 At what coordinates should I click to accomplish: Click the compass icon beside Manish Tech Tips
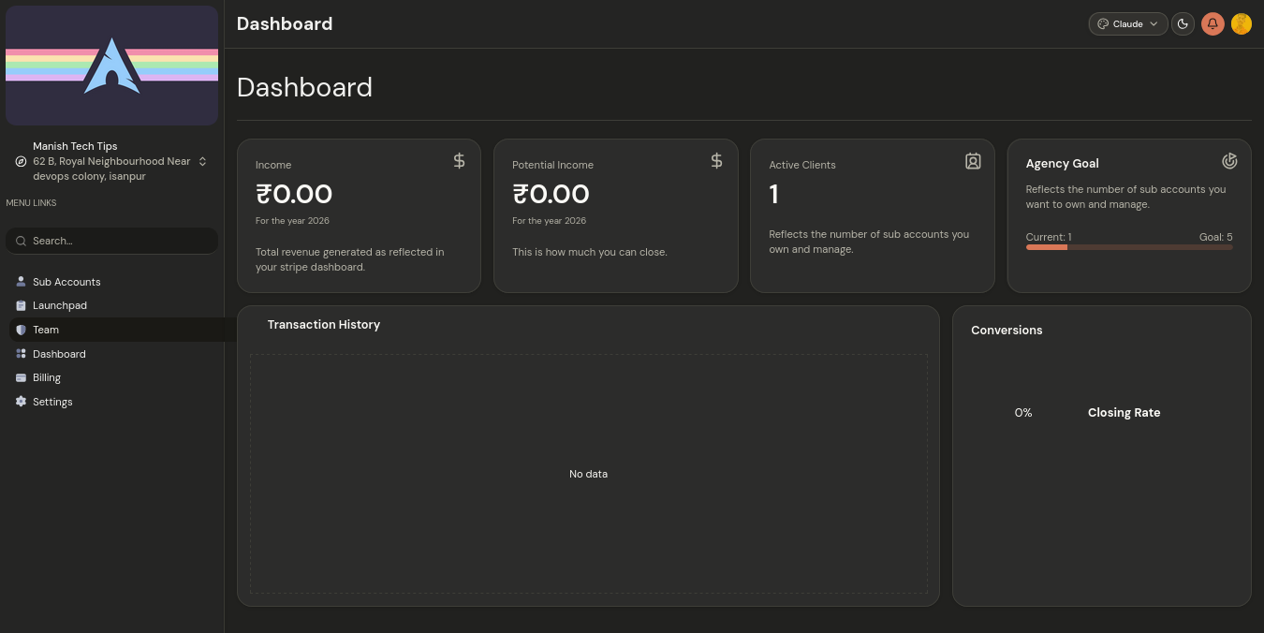(x=21, y=161)
